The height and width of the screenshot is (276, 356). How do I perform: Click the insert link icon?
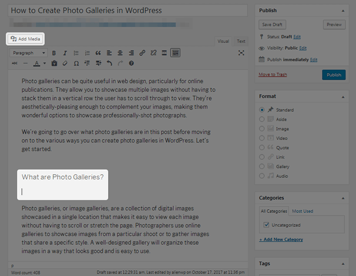pyautogui.click(x=142, y=53)
